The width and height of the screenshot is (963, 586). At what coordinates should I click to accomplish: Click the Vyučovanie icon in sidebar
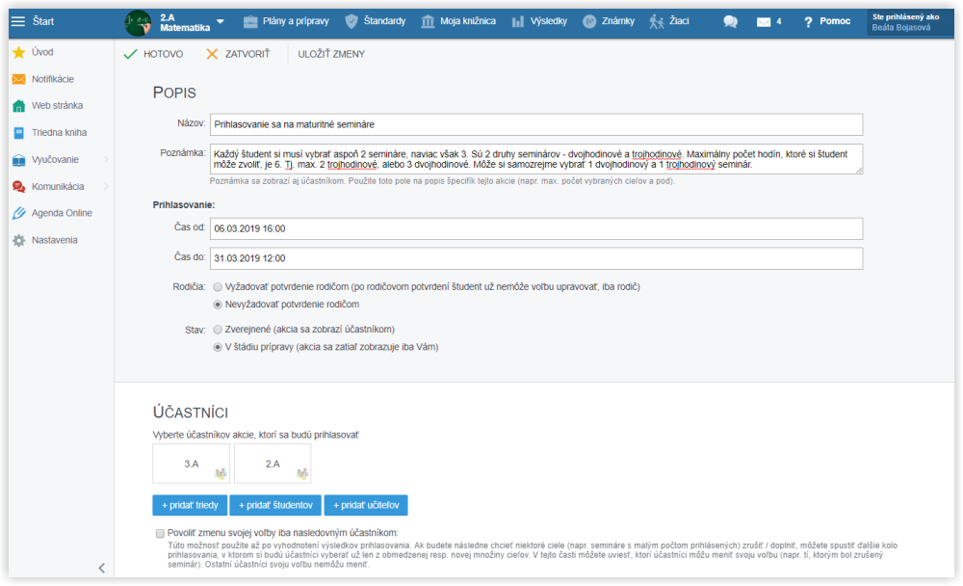[x=19, y=160]
